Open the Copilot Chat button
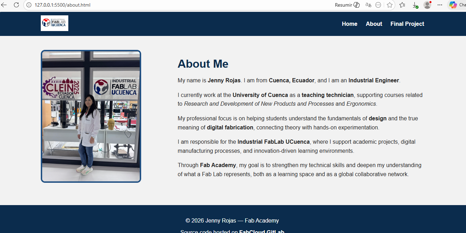The image size is (466, 233). pos(457,5)
